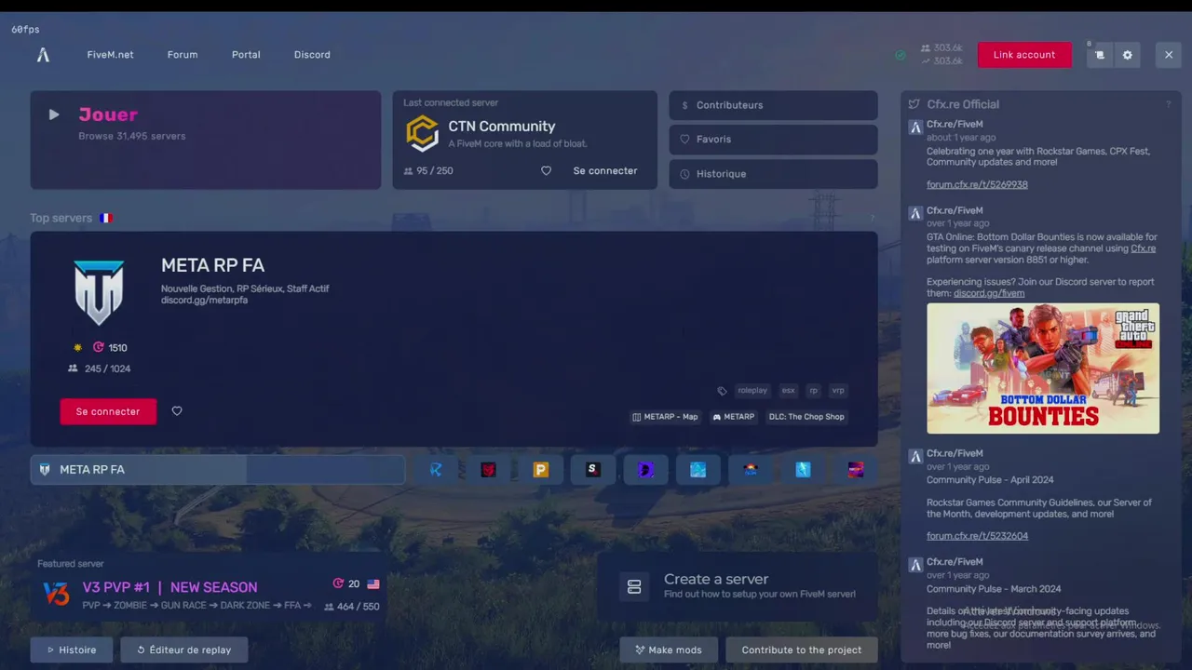This screenshot has height=670, width=1192.
Task: Open the Contributeurs list
Action: (x=773, y=105)
